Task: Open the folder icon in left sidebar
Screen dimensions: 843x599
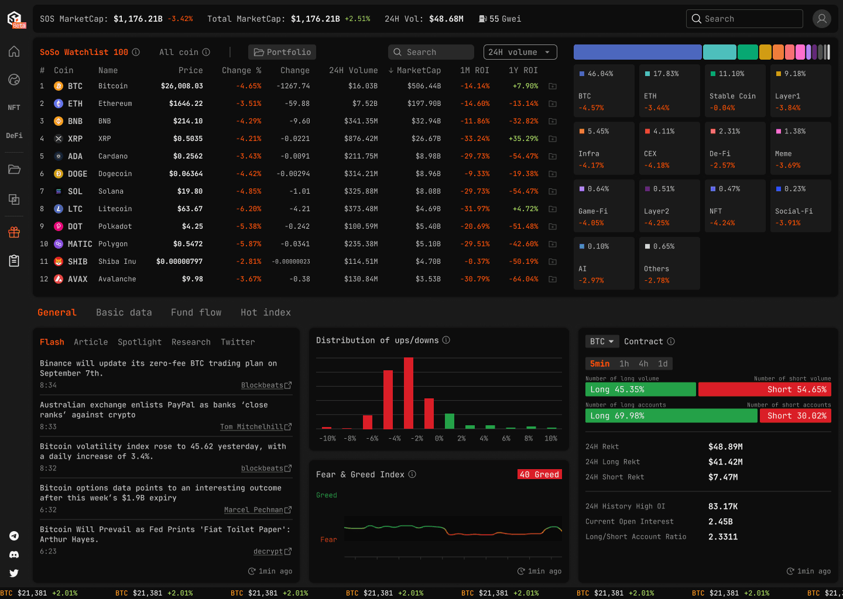Action: pyautogui.click(x=14, y=170)
